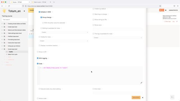The height and width of the screenshot is (101, 180).
Task: Click the Show logs link
Action: tap(168, 22)
